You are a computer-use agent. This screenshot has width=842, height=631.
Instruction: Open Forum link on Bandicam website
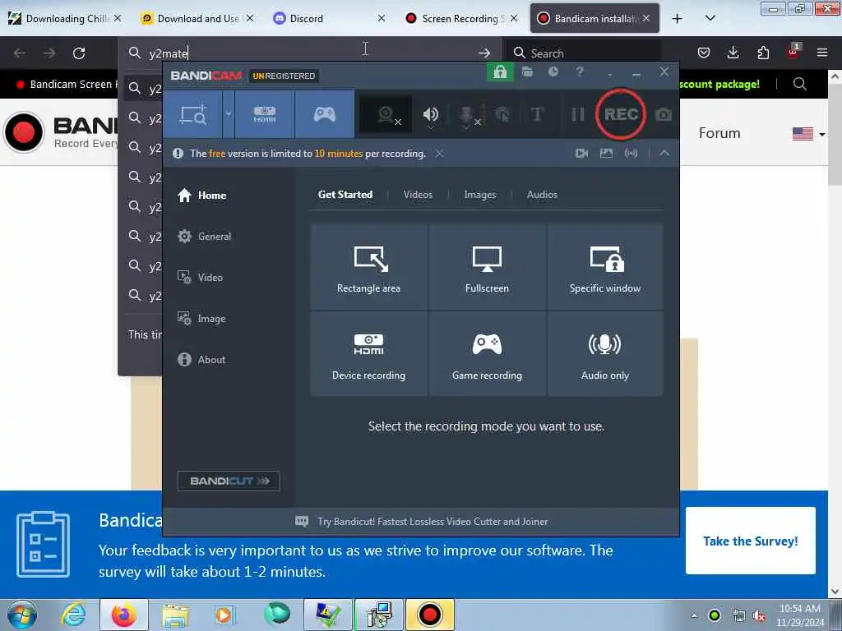pyautogui.click(x=719, y=133)
